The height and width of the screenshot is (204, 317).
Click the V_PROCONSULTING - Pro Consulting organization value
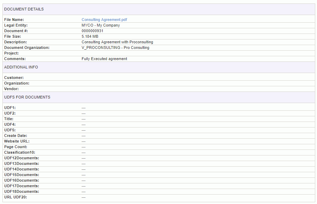pyautogui.click(x=116, y=48)
